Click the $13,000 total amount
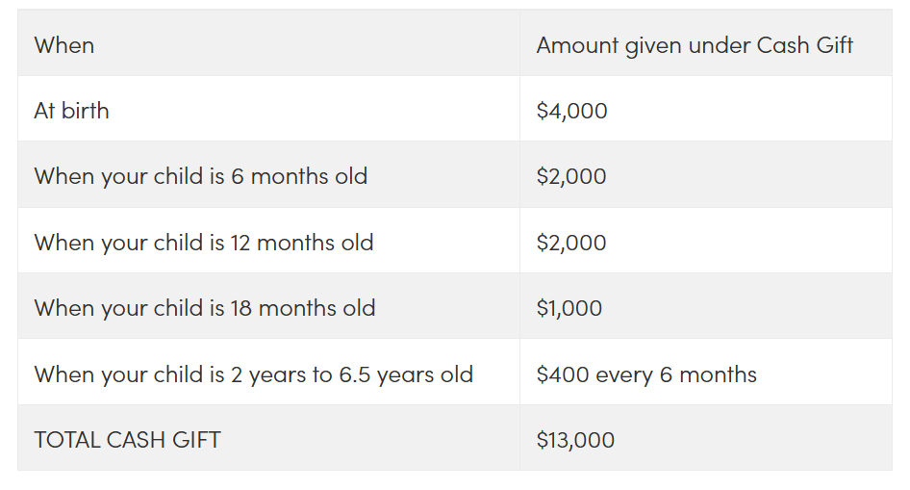 click(x=575, y=440)
